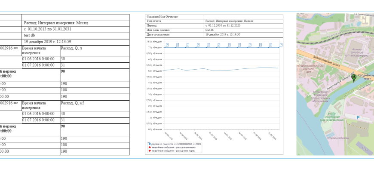Click the blue parking P icon on map
This screenshot has width=374, height=172.
pos(358,117)
